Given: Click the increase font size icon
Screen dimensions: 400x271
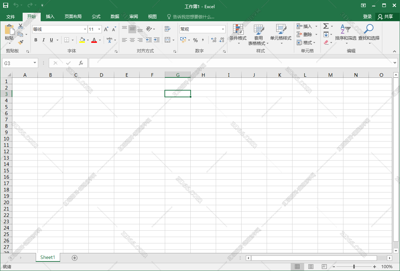Looking at the screenshot, I should click(x=106, y=29).
